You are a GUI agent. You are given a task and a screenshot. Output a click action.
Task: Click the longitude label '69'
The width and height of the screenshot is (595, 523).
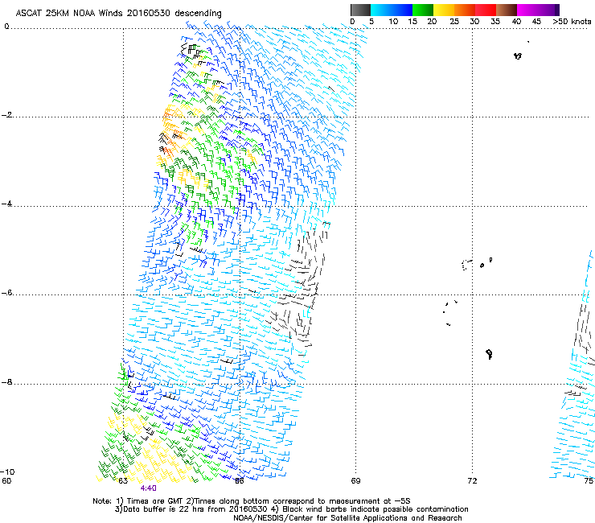[x=355, y=481]
